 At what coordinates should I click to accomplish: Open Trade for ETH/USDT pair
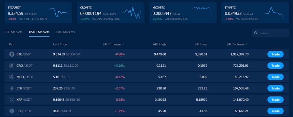[275, 88]
